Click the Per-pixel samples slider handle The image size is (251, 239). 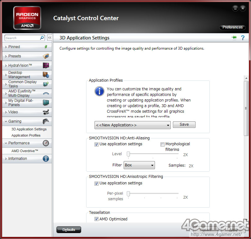tap(128, 194)
